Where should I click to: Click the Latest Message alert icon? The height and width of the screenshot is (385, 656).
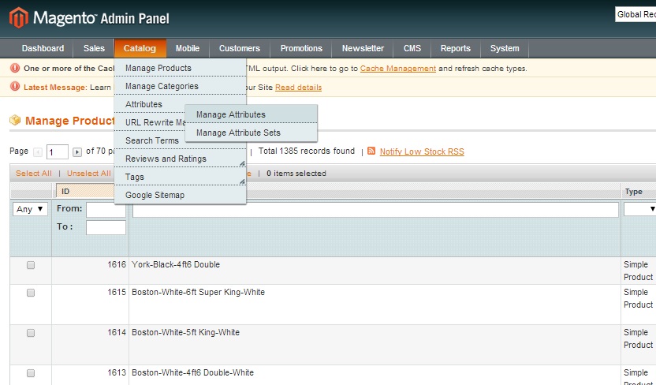[x=15, y=88]
